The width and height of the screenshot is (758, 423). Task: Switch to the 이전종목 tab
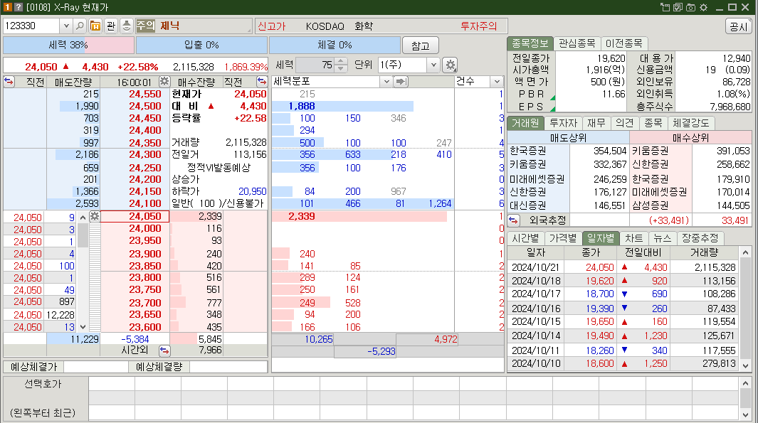click(x=623, y=43)
